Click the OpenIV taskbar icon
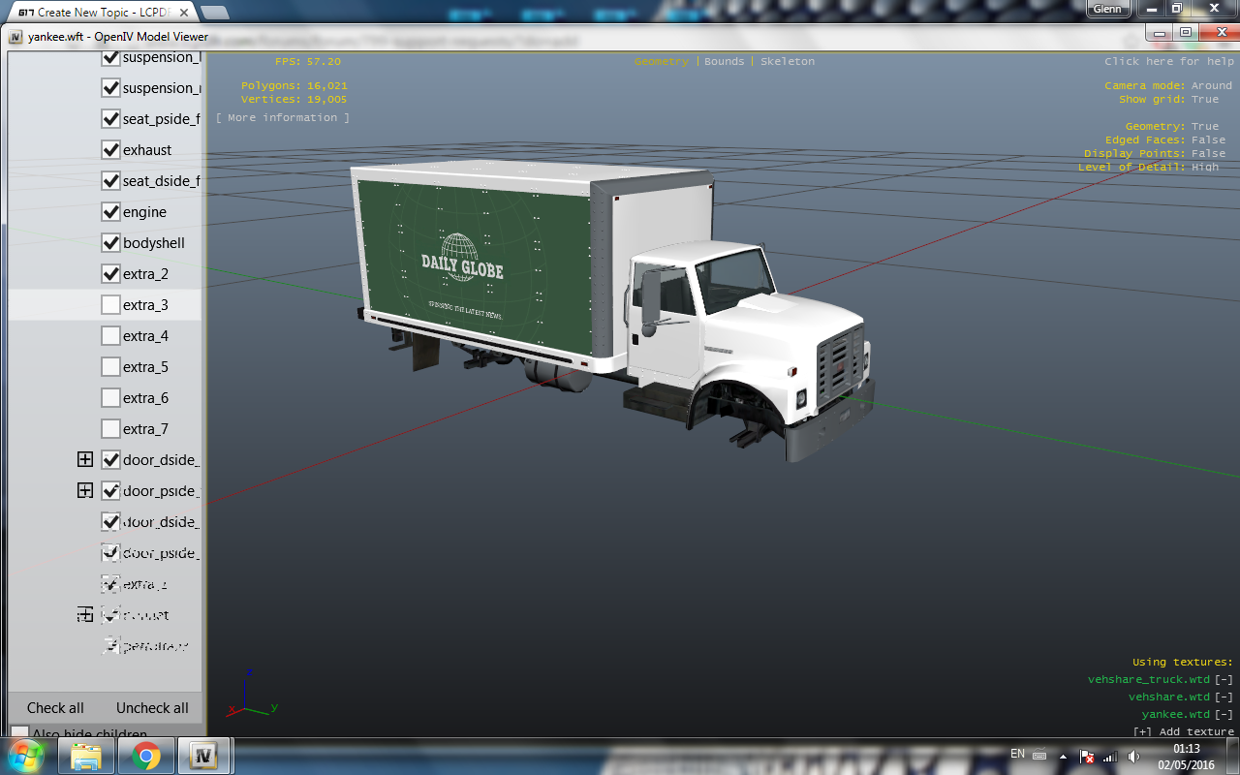This screenshot has height=775, width=1240. point(204,757)
